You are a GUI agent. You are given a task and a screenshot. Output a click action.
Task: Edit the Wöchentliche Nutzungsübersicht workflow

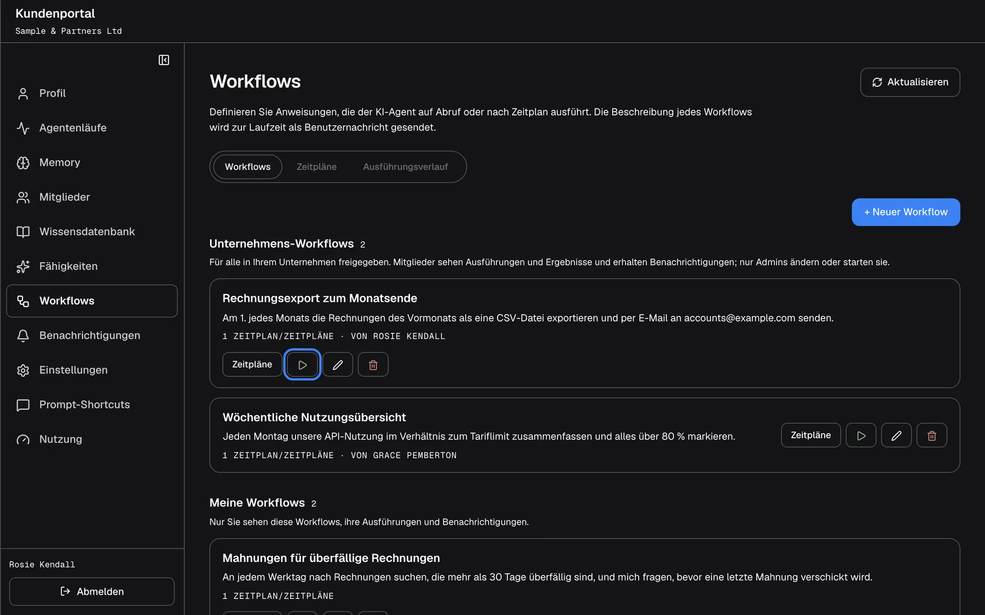pyautogui.click(x=896, y=435)
